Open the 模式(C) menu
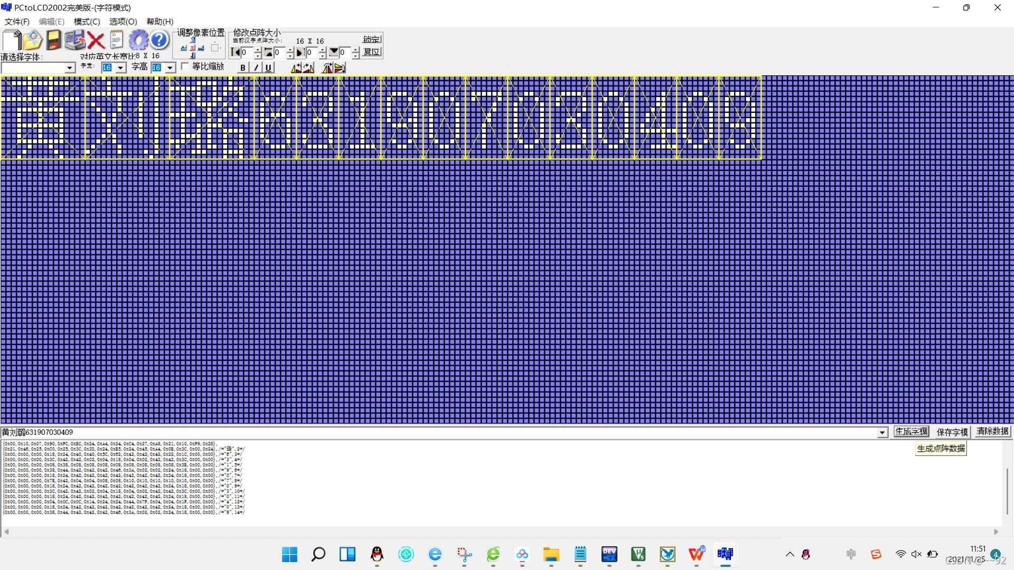Screen dimensions: 1014x570 click(x=87, y=22)
